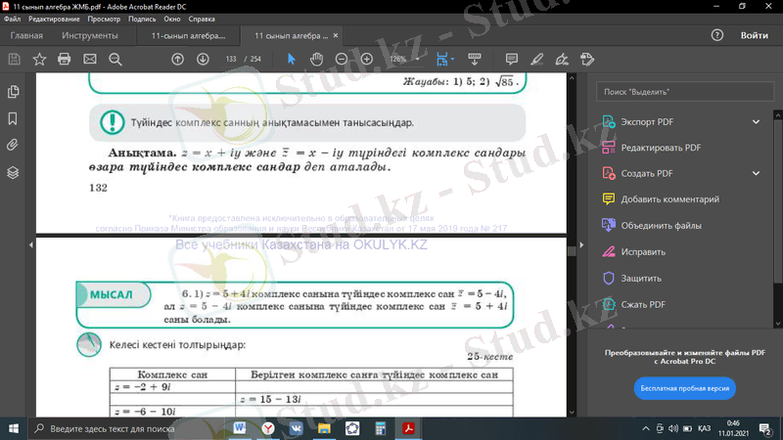Open the attachments paperclip panel
Screen dimensions: 783x440
[13, 145]
